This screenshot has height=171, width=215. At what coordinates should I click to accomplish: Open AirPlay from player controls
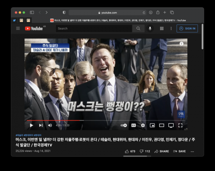pyautogui.click(x=171, y=125)
